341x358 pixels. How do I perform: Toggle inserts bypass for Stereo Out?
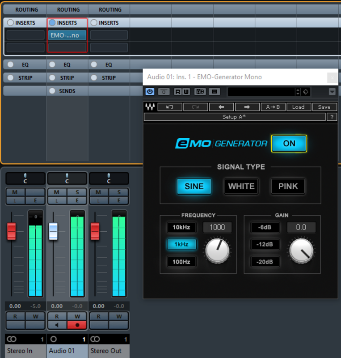(x=94, y=23)
